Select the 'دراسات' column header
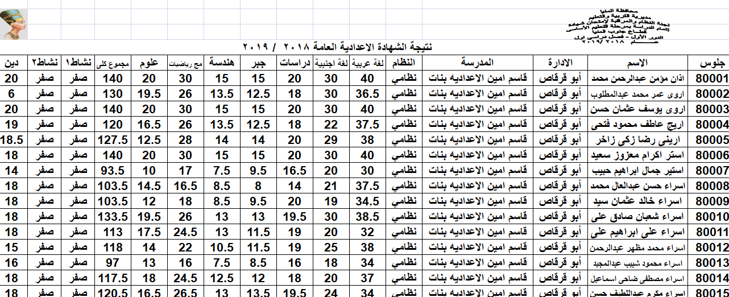 pos(295,63)
